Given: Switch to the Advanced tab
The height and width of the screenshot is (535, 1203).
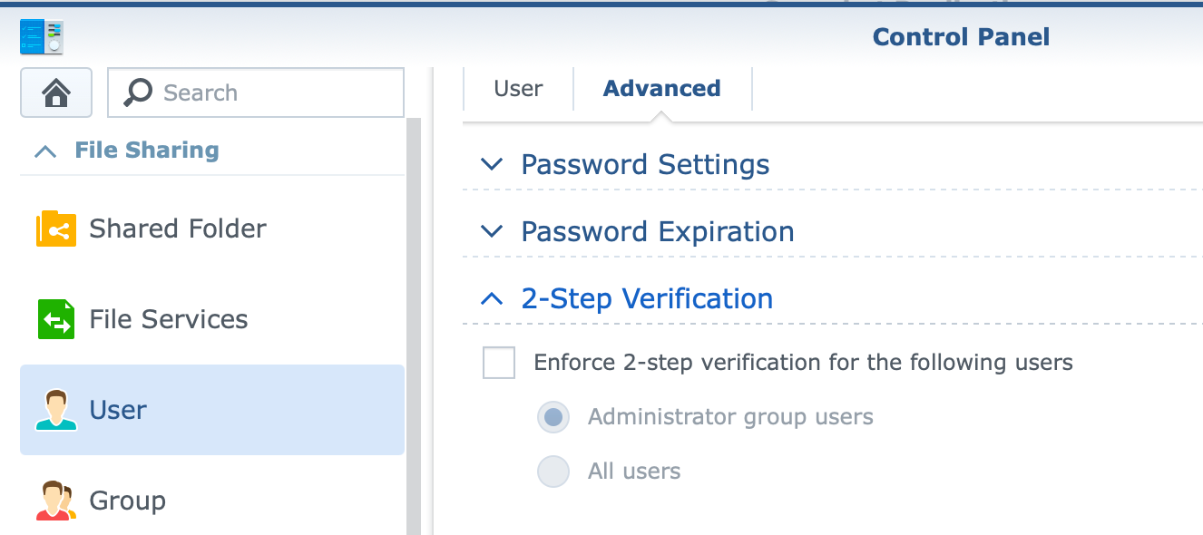Looking at the screenshot, I should [x=661, y=89].
